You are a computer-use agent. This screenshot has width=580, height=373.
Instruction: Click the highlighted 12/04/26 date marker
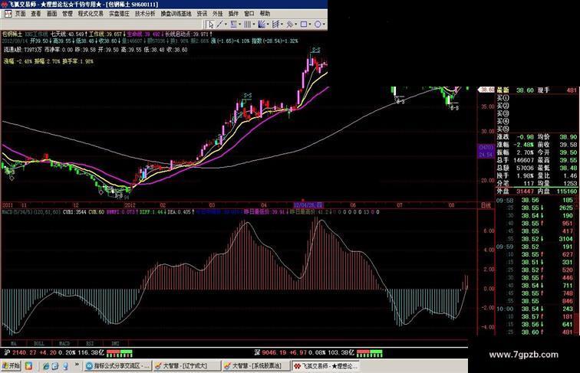(x=308, y=205)
